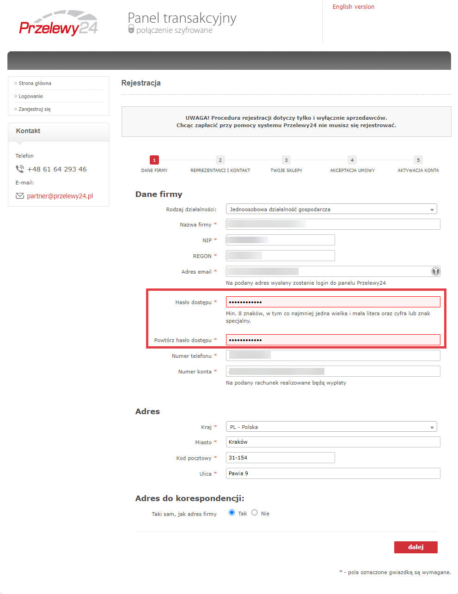Click step 5 Aktywacja konta indicator
458x594 pixels.
[418, 160]
